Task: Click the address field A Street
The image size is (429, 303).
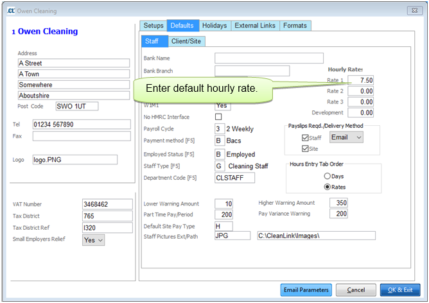Action: pos(74,63)
